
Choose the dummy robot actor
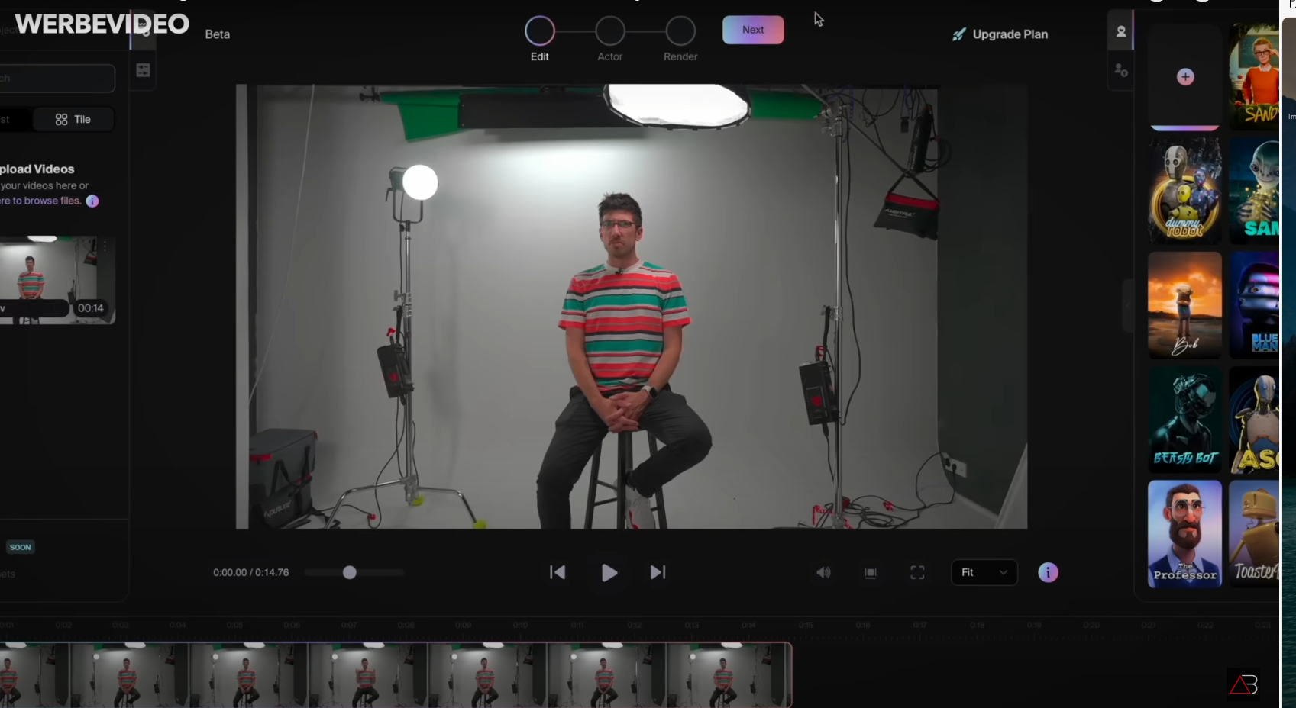1184,191
